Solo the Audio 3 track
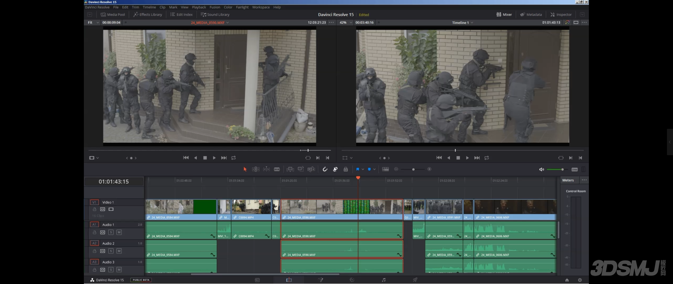Screen dimensions: 673x284 (x=111, y=270)
